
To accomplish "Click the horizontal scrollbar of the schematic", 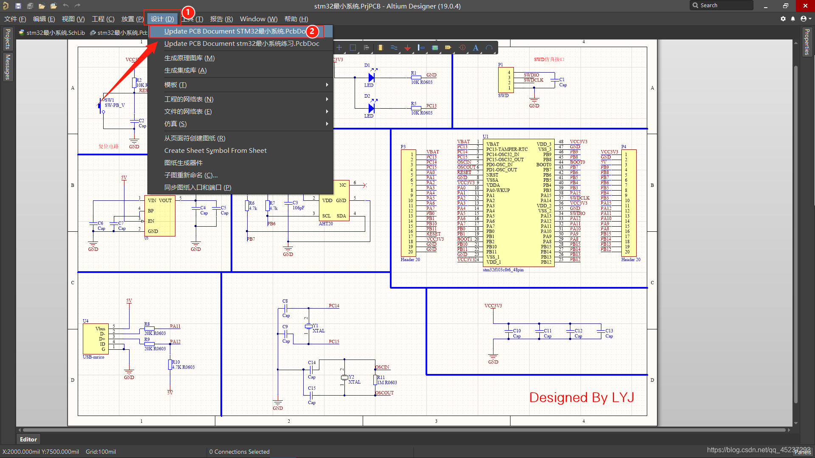I will [x=403, y=430].
